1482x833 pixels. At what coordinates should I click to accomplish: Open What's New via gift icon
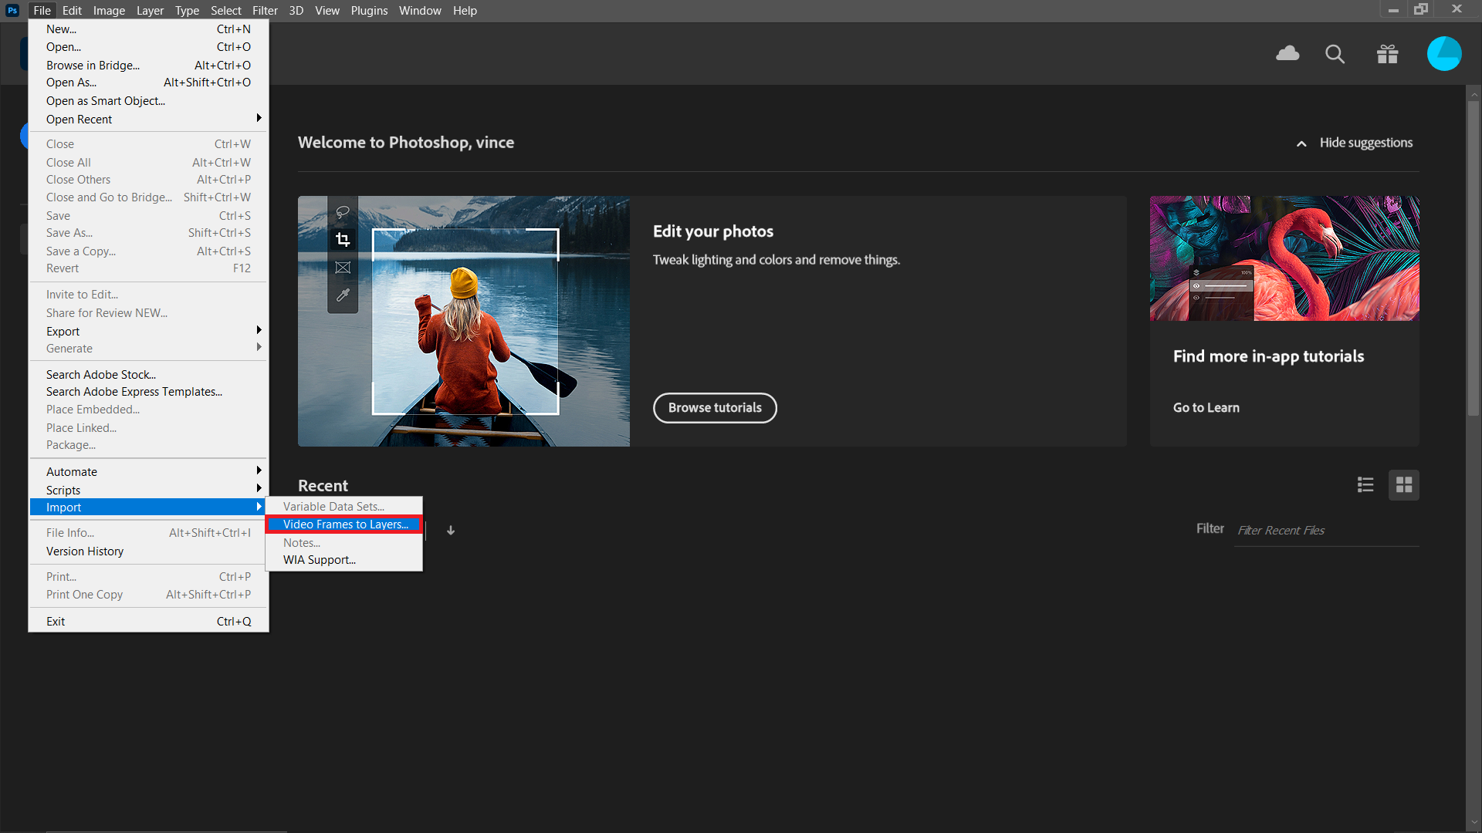tap(1386, 54)
